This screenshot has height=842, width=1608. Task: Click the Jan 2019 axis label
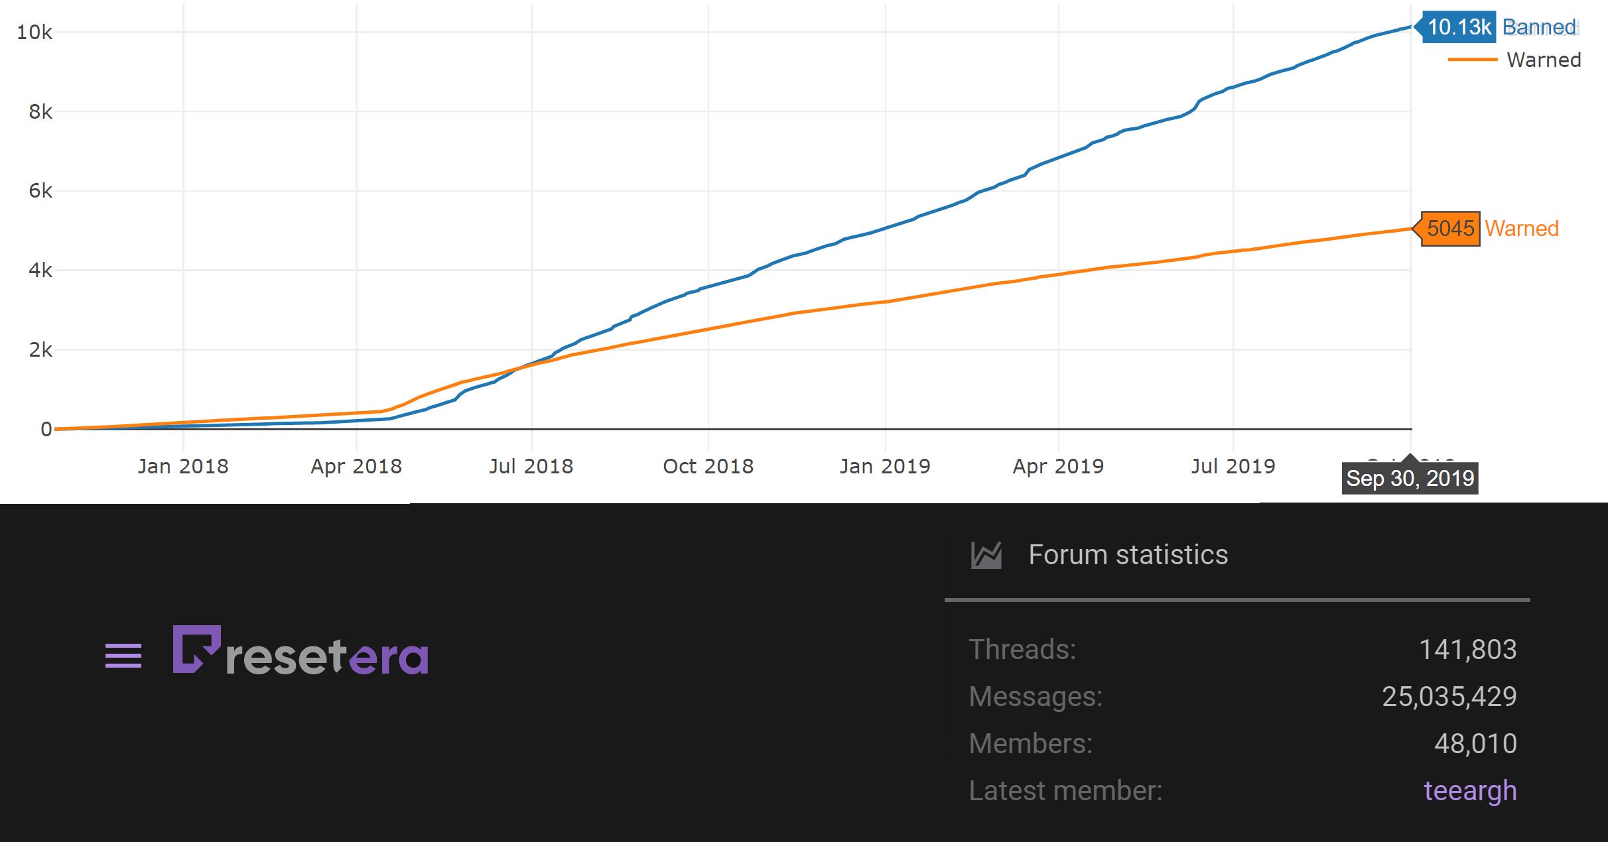[885, 466]
